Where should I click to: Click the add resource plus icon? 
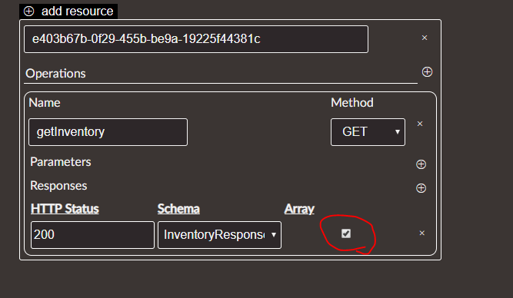tap(28, 11)
